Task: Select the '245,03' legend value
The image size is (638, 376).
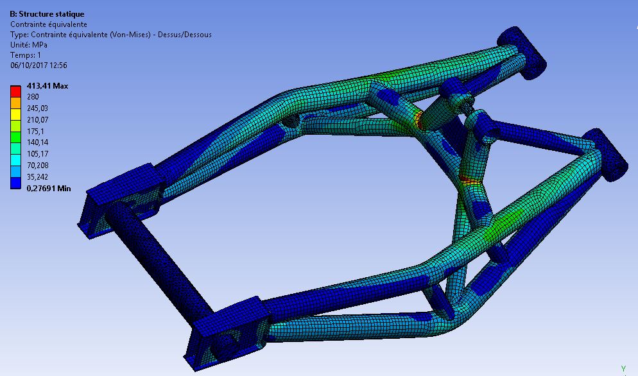Action: [37, 108]
